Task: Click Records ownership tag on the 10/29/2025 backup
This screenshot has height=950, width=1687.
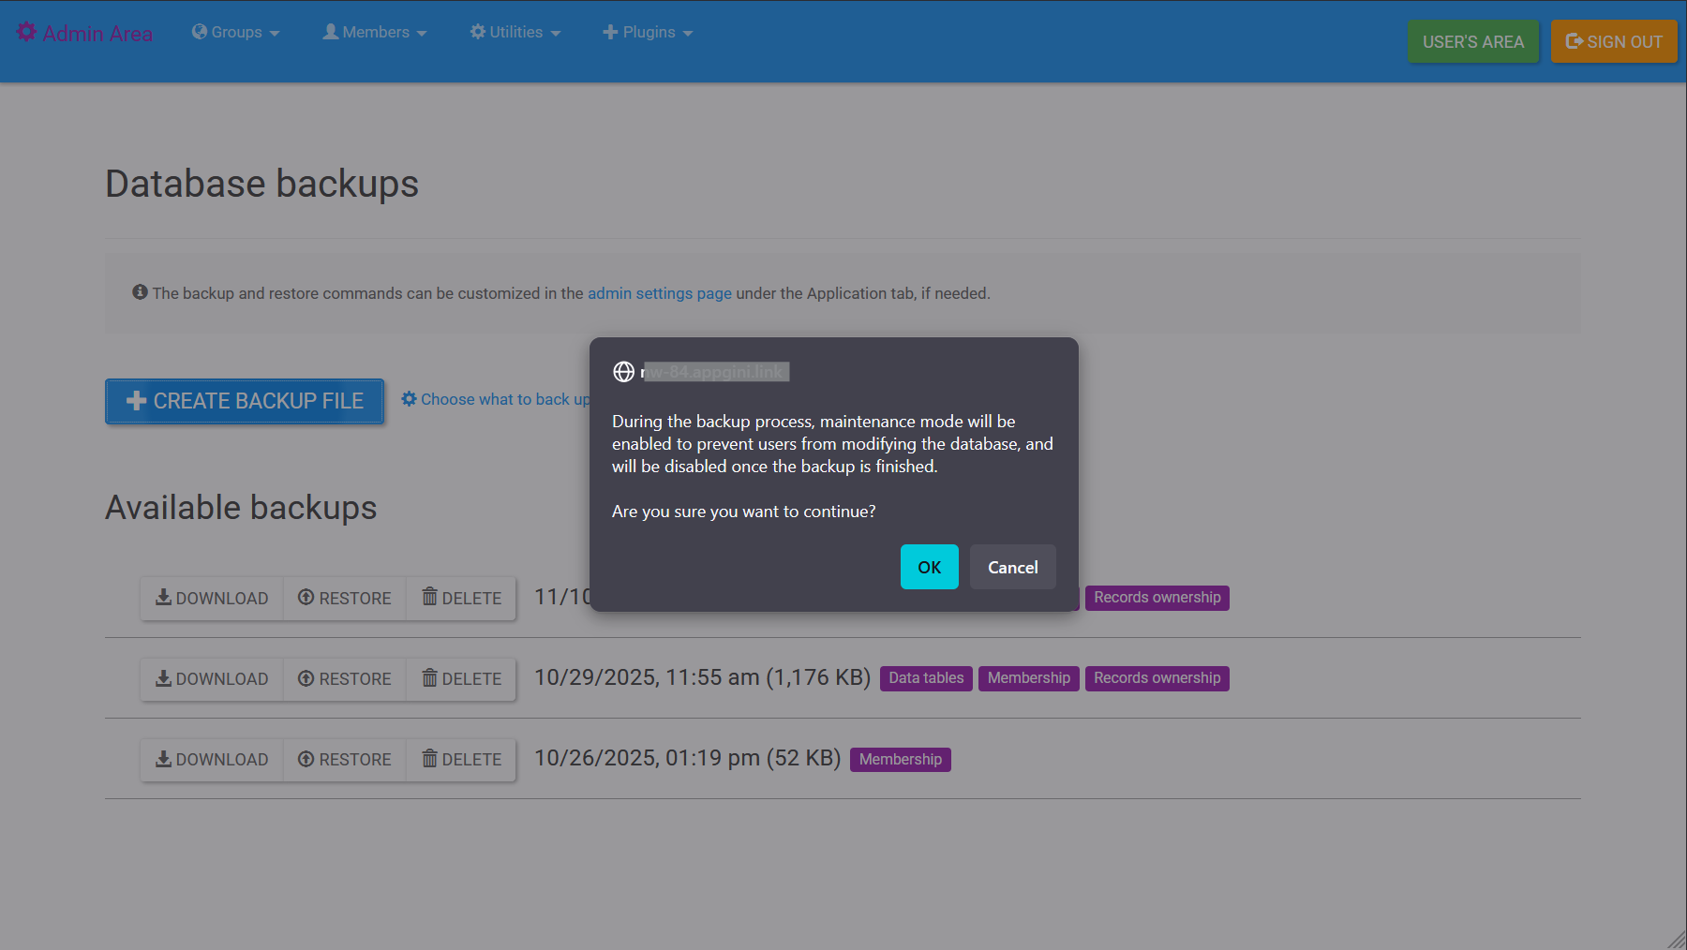Action: coord(1157,678)
